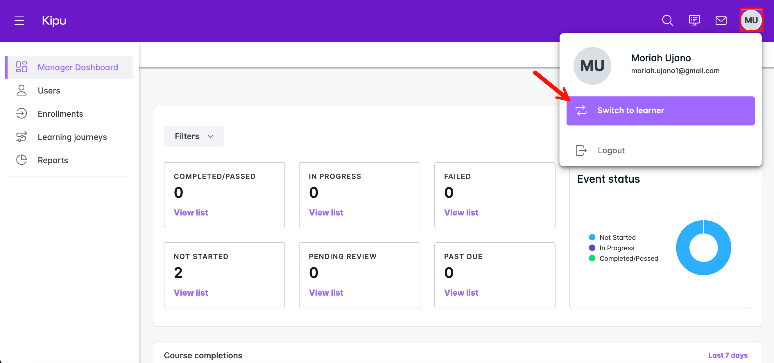Open View list under Not Started
The image size is (774, 363).
tap(191, 292)
